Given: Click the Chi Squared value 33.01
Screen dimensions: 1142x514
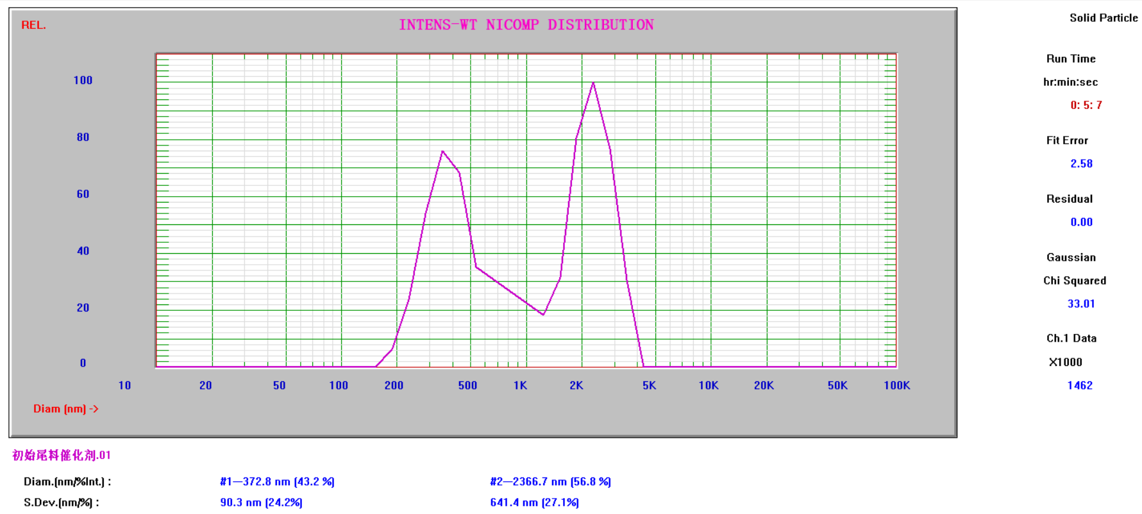Looking at the screenshot, I should pyautogui.click(x=1081, y=304).
